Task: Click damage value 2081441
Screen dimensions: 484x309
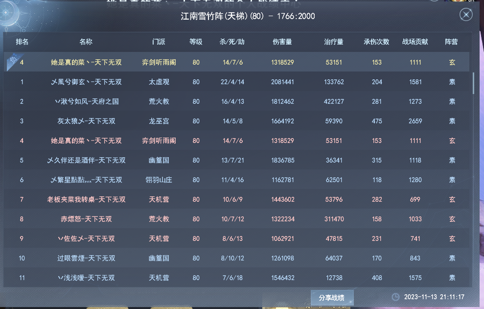Action: (x=282, y=82)
